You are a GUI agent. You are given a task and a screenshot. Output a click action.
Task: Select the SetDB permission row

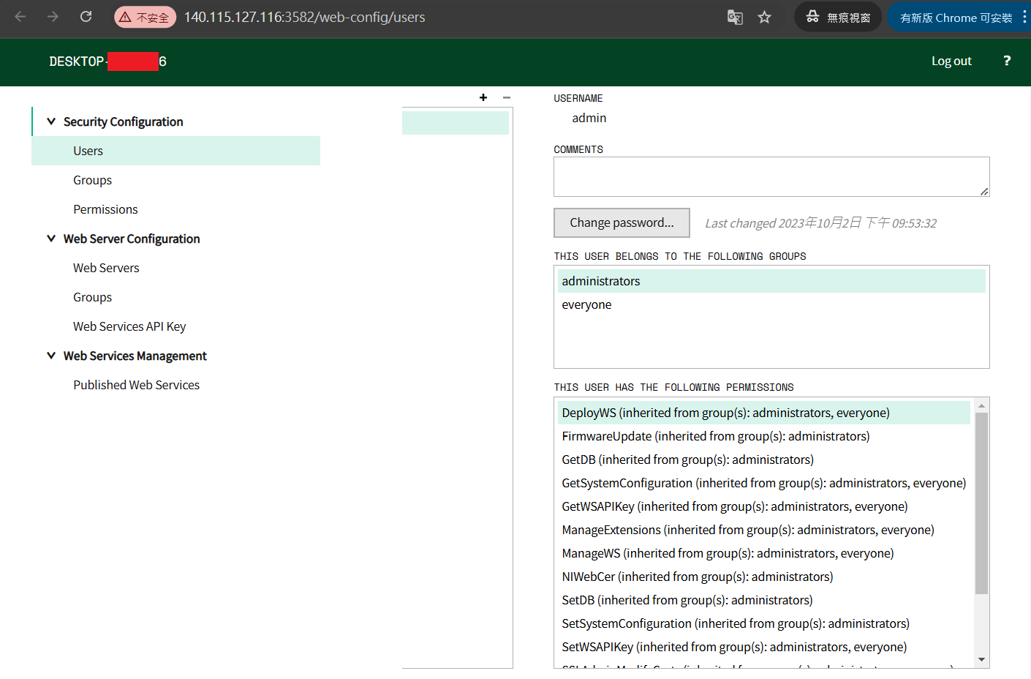pyautogui.click(x=764, y=600)
